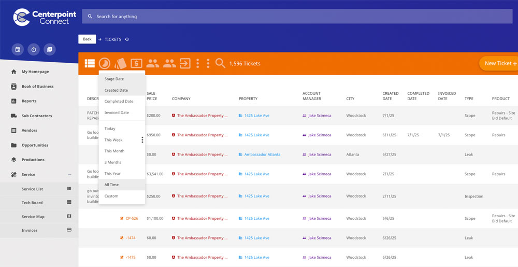This screenshot has height=267, width=518.
Task: Click the Search for anything field
Action: 297,16
